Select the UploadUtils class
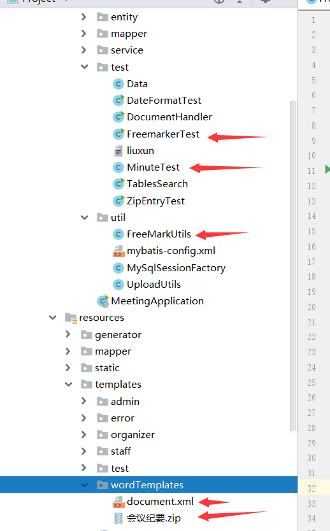The width and height of the screenshot is (330, 531). 154,285
